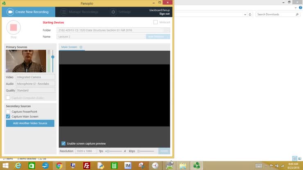Close the Main Screen tab with its x icon
The width and height of the screenshot is (303, 170).
pyautogui.click(x=81, y=47)
